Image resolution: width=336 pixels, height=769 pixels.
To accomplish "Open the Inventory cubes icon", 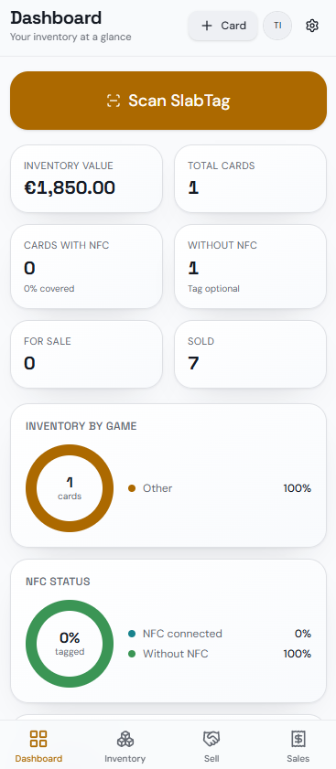I will [125, 739].
